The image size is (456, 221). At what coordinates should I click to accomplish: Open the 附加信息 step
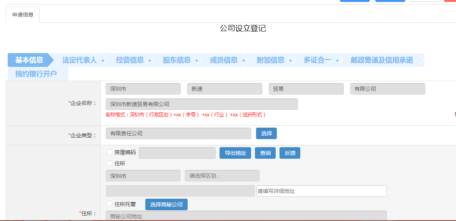pyautogui.click(x=270, y=60)
